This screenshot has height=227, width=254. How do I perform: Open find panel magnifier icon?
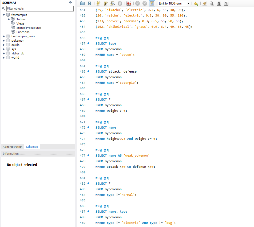pos(212,3)
